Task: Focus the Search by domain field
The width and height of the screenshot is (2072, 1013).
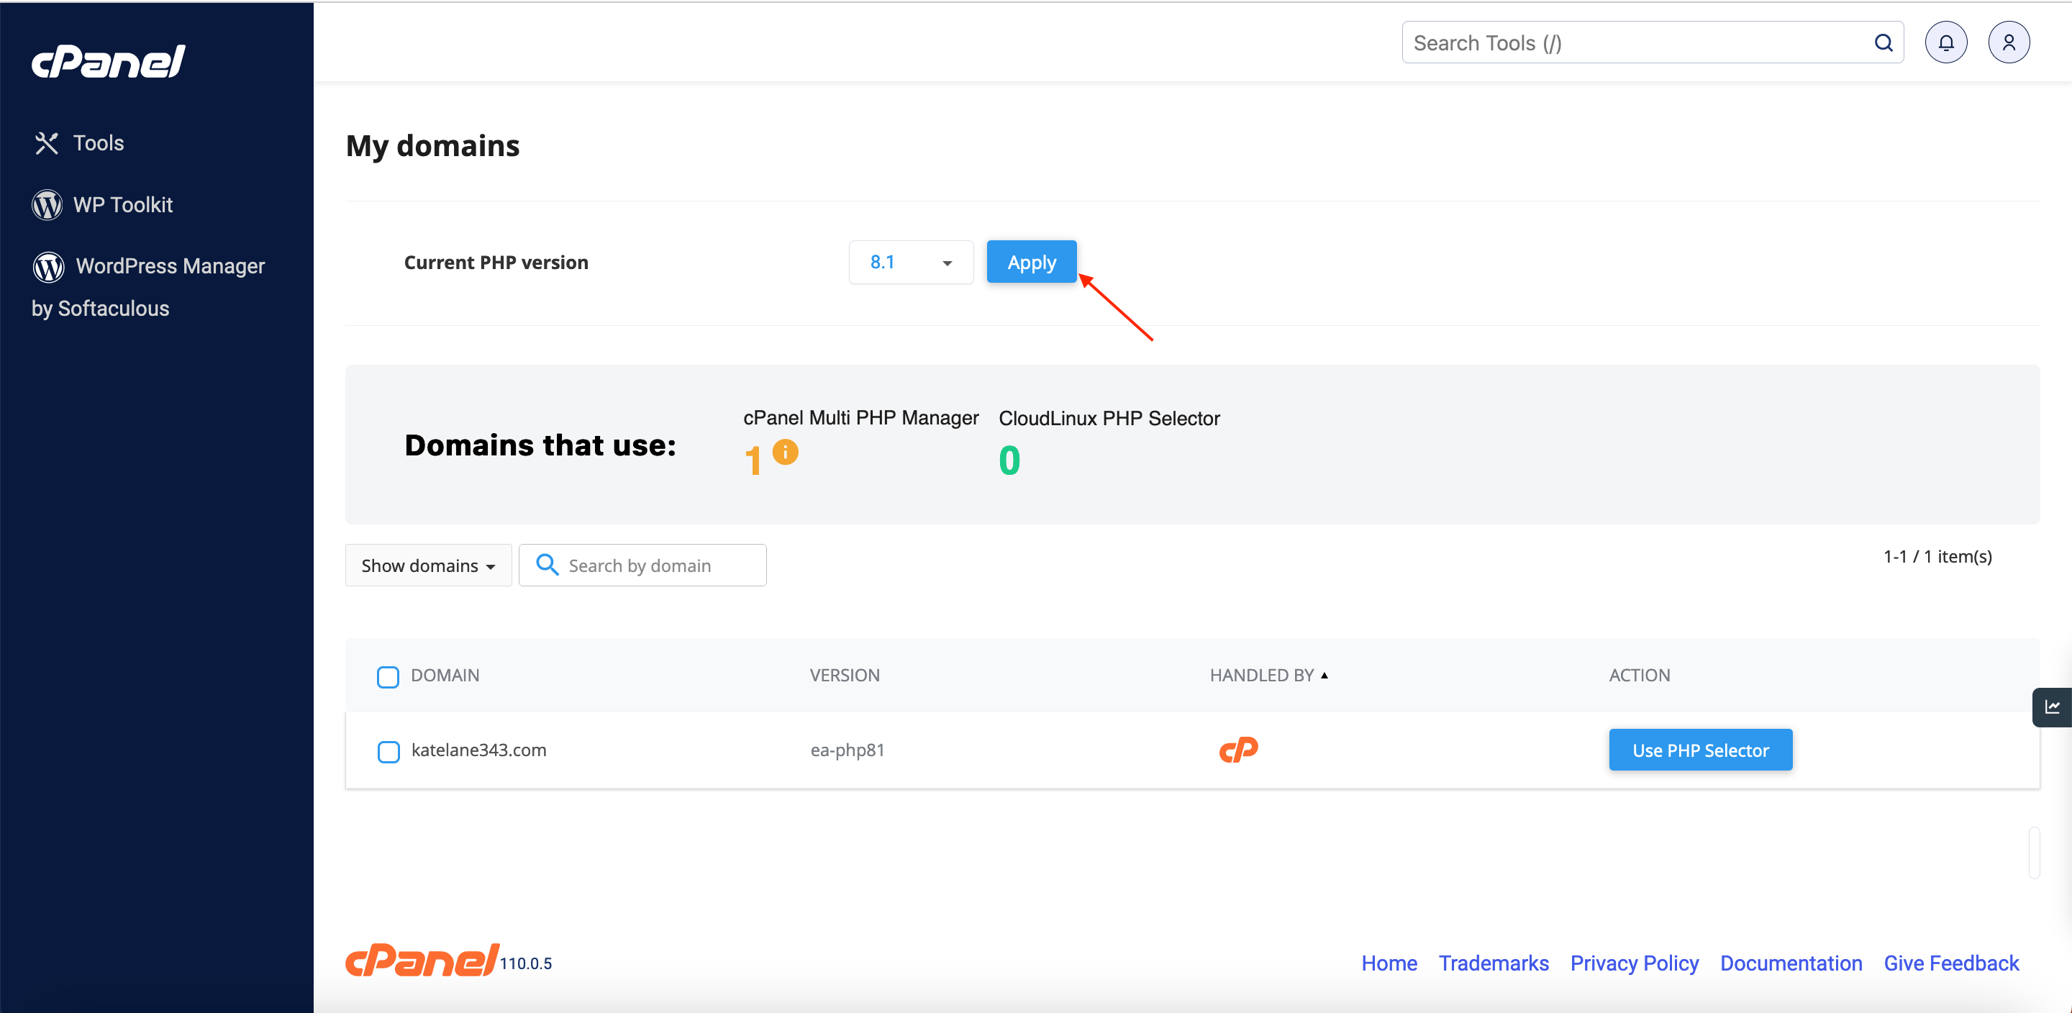Action: point(642,565)
